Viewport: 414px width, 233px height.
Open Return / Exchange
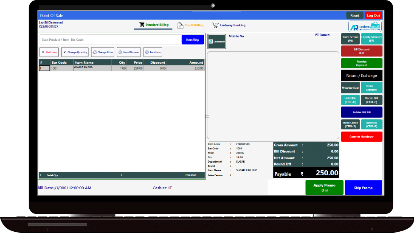click(x=361, y=76)
